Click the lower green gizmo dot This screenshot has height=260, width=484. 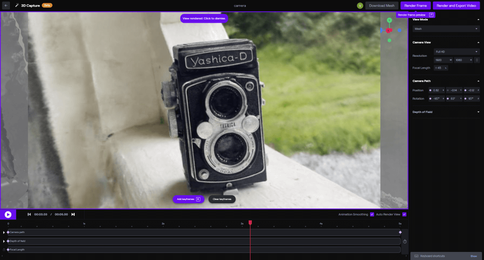coord(389,41)
